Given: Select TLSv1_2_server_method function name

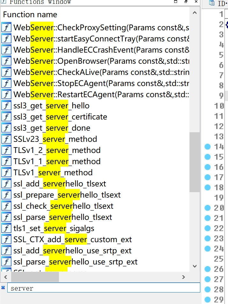Looking at the screenshot, I should tap(57, 150).
